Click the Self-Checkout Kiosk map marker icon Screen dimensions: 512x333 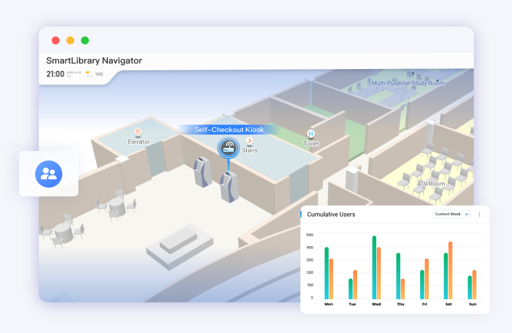pyautogui.click(x=229, y=147)
